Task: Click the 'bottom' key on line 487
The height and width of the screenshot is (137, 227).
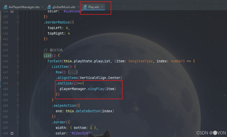Action: tap(80, 128)
